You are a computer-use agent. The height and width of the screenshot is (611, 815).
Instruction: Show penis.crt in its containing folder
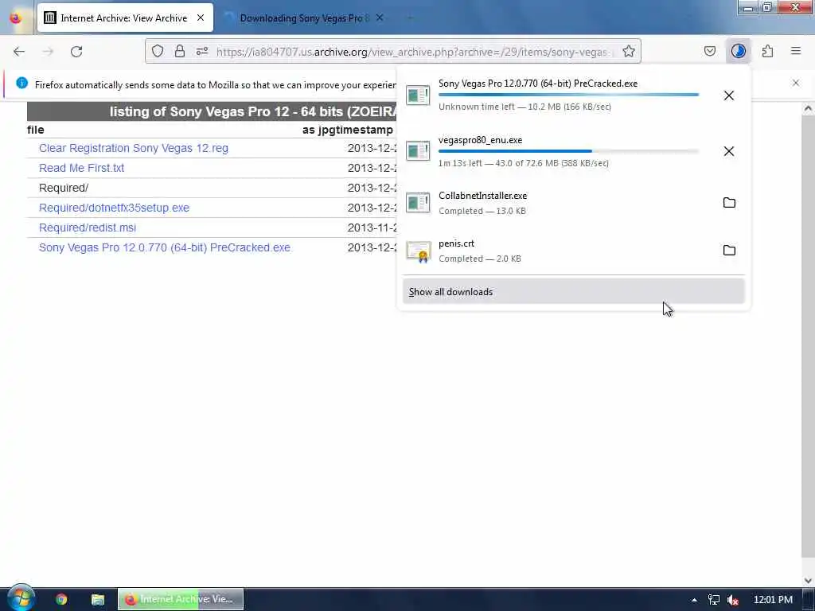pyautogui.click(x=729, y=251)
